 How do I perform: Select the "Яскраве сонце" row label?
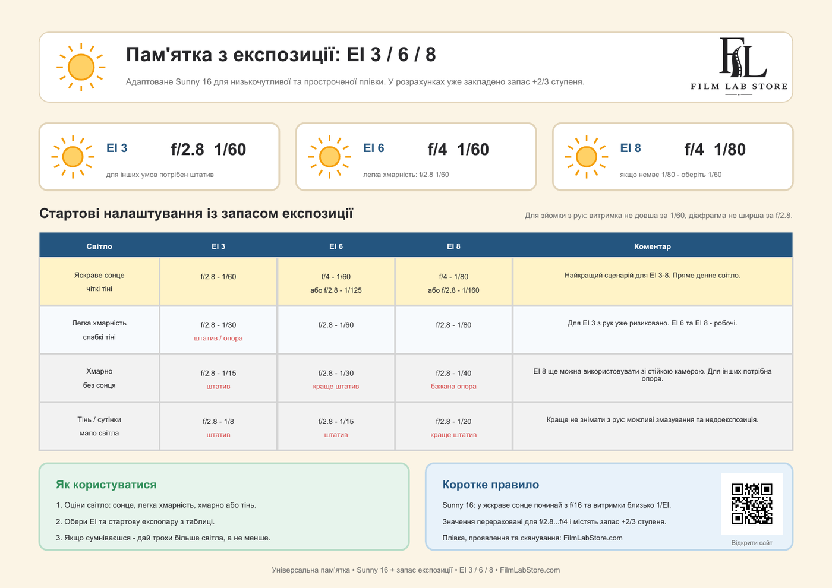[99, 276]
